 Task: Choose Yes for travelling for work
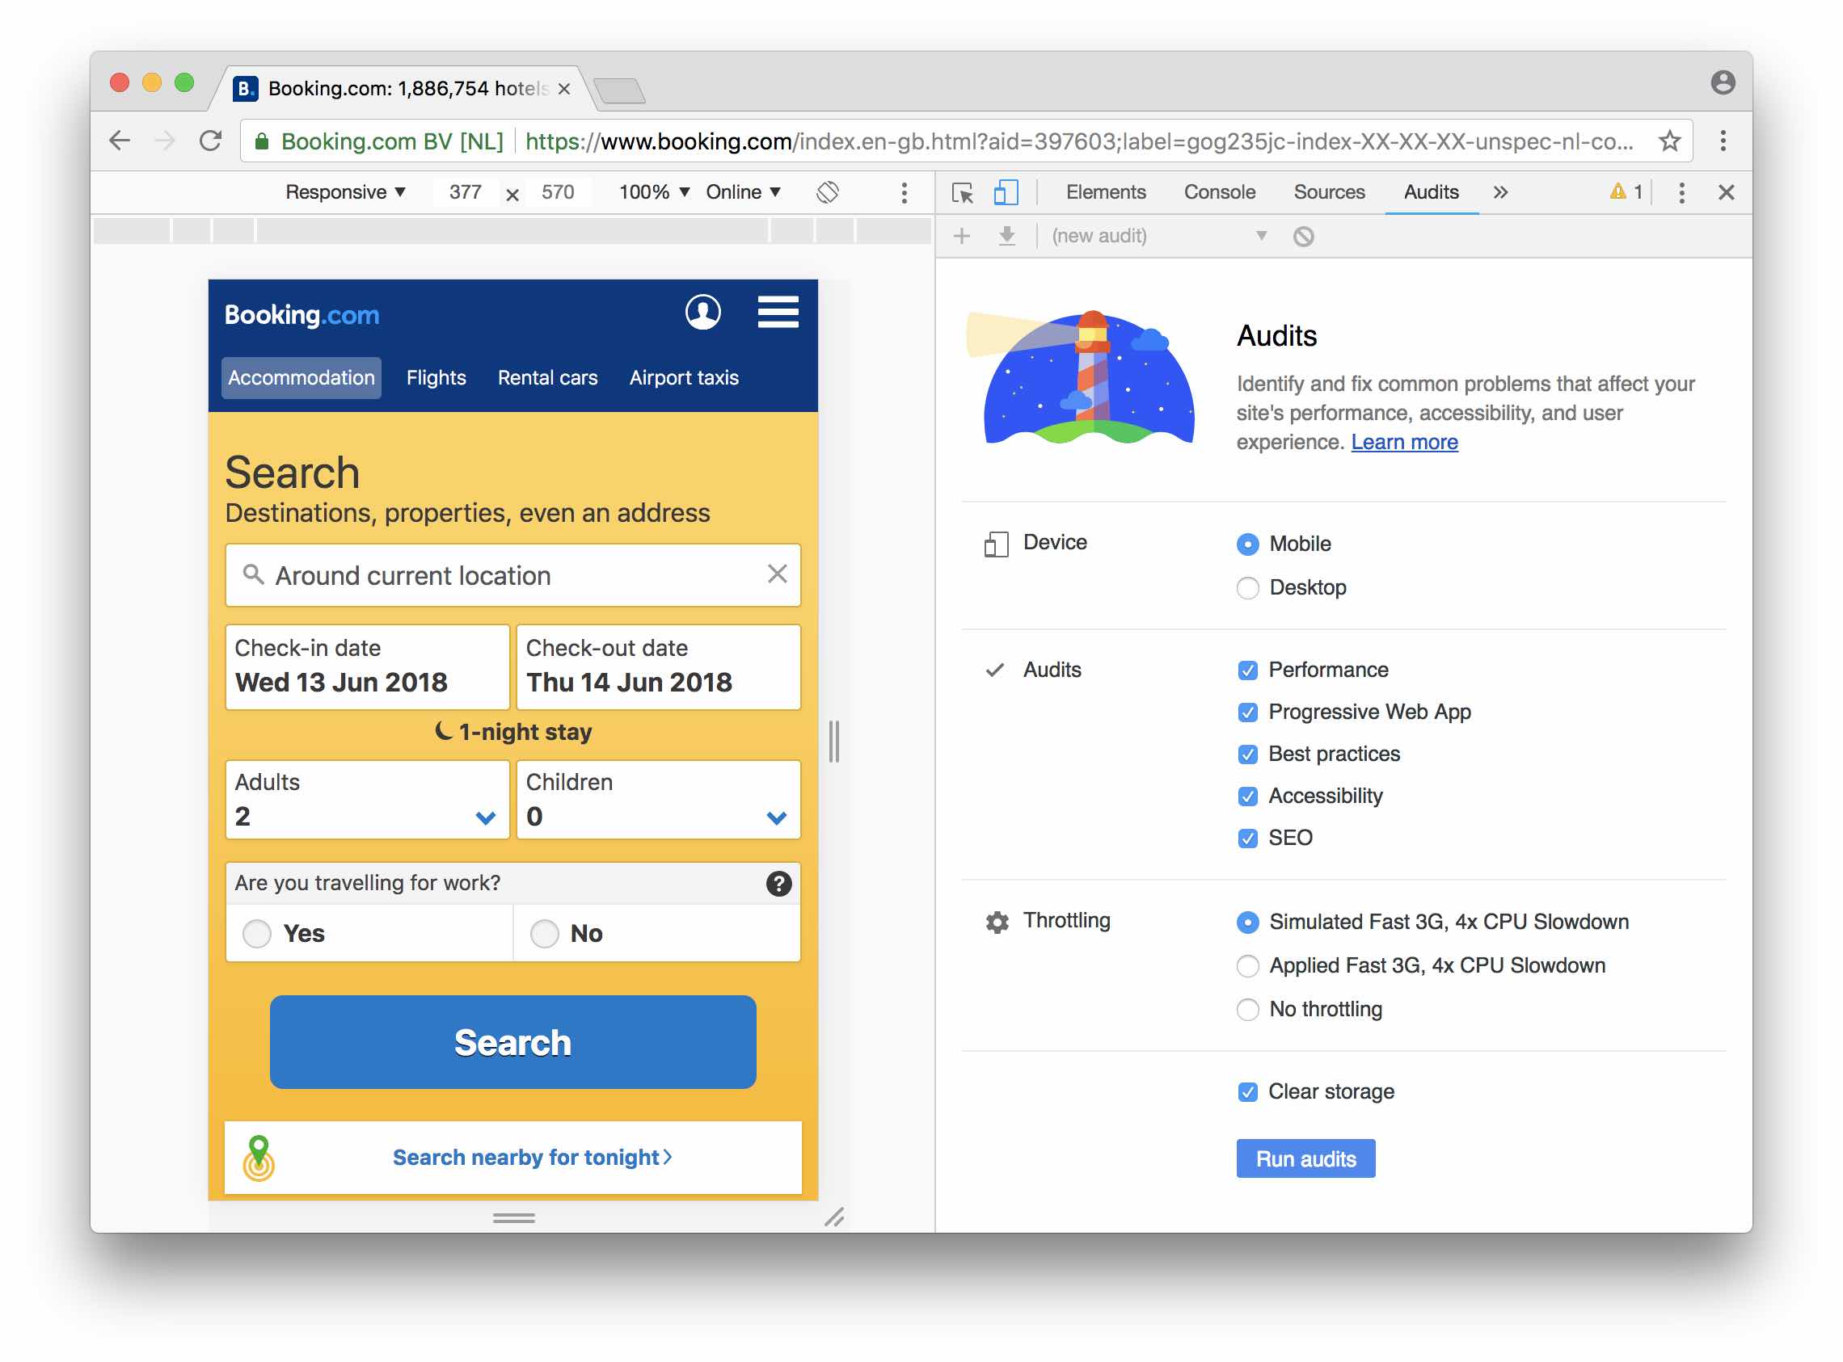coord(256,934)
